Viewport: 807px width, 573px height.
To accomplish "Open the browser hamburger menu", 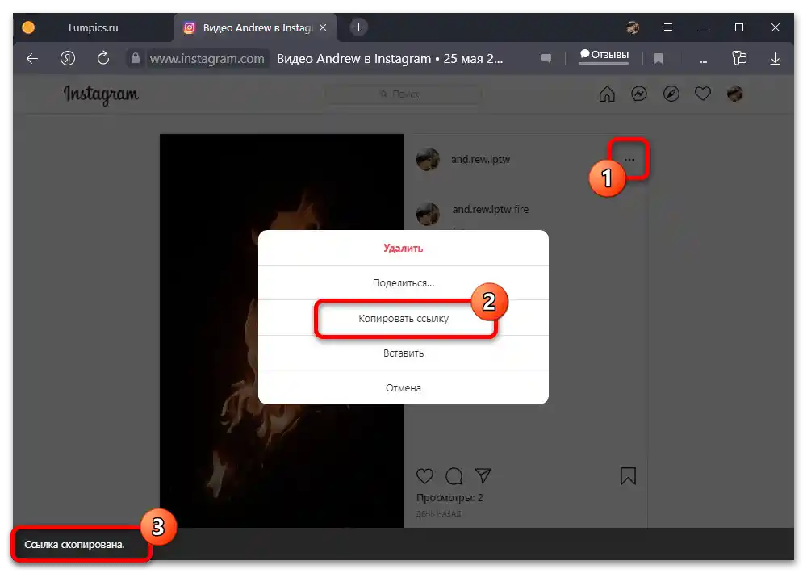I will [x=667, y=27].
